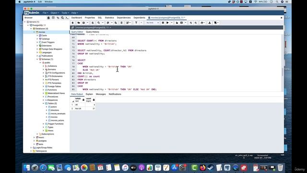
Task: Click the first icon in the query toolbar
Action: (72, 23)
